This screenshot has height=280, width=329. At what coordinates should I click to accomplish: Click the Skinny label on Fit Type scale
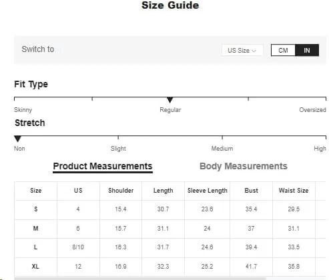pos(23,110)
